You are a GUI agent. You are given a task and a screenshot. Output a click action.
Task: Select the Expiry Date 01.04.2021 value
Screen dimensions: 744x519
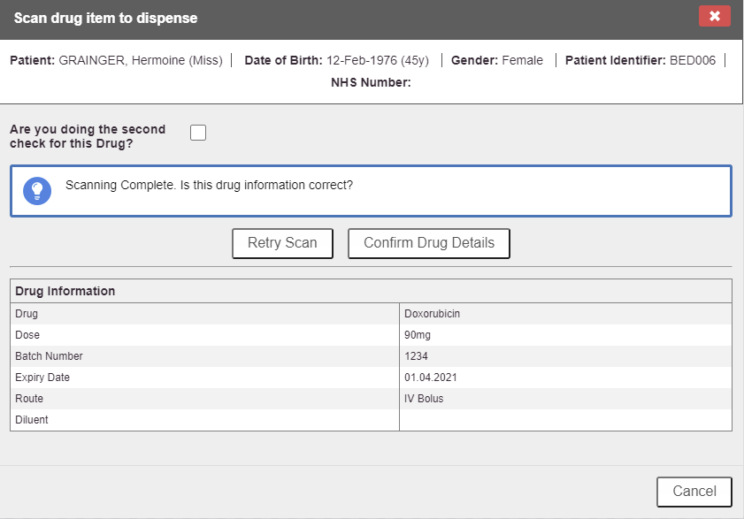(x=432, y=378)
